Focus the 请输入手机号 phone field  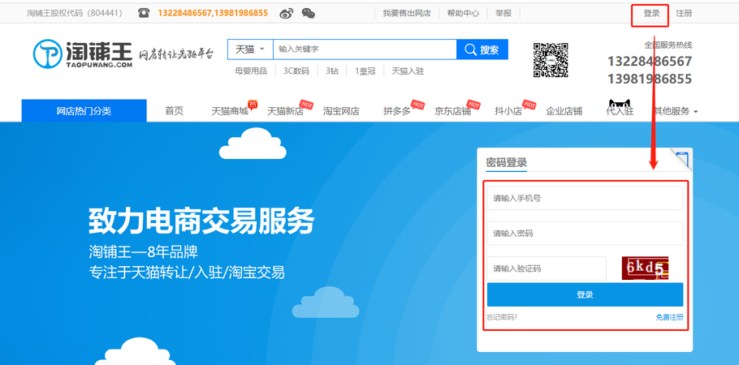pyautogui.click(x=585, y=198)
